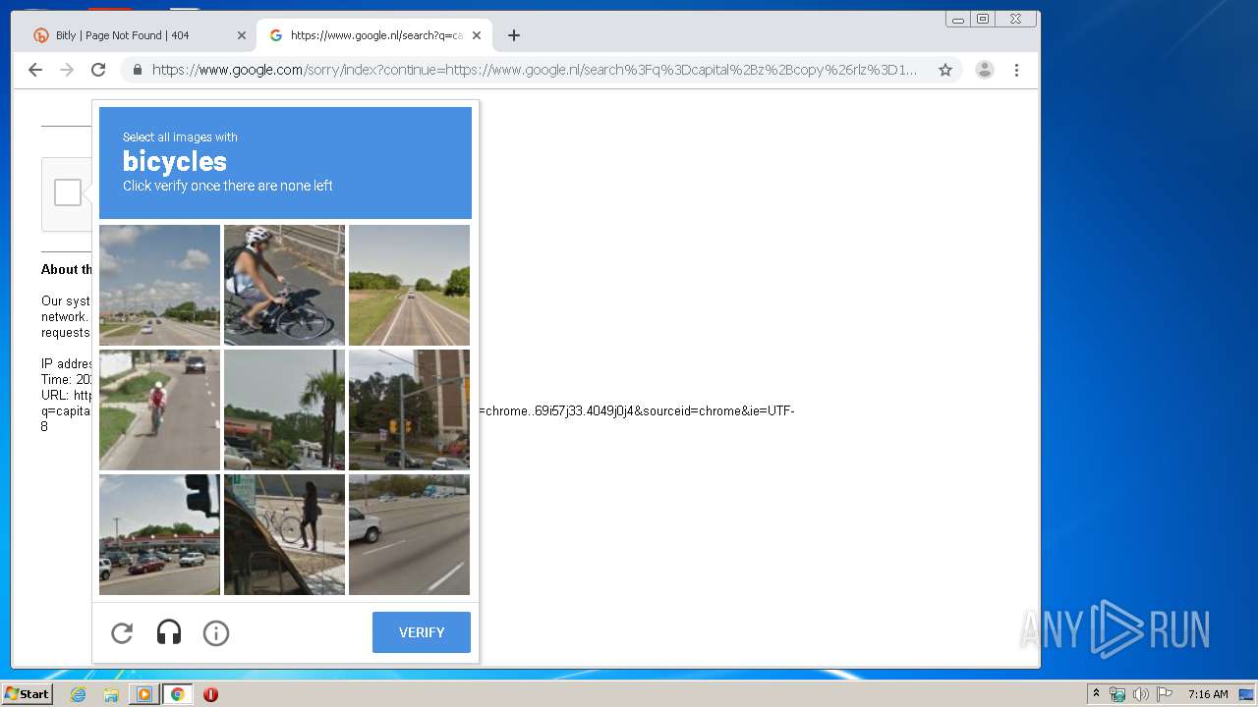Bookmark this page with the star
1258x707 pixels.
coord(945,70)
